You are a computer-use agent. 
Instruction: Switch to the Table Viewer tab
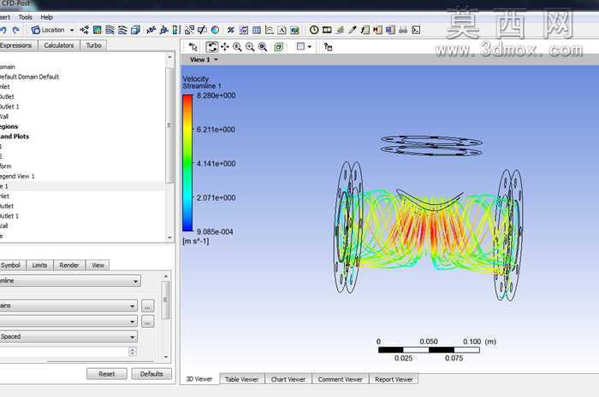click(x=242, y=379)
